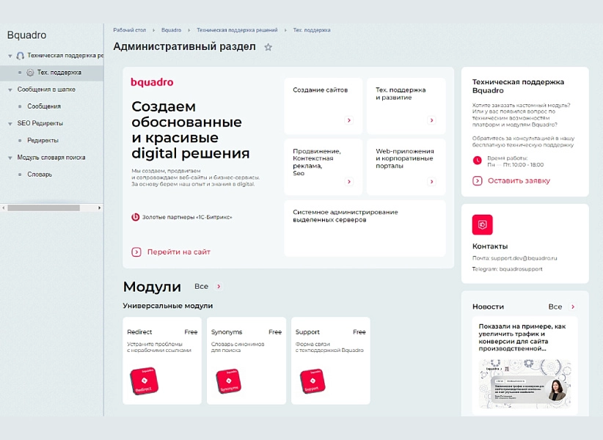
Task: Collapse the Техническая поддержка решений tree node
Action: [x=10, y=56]
